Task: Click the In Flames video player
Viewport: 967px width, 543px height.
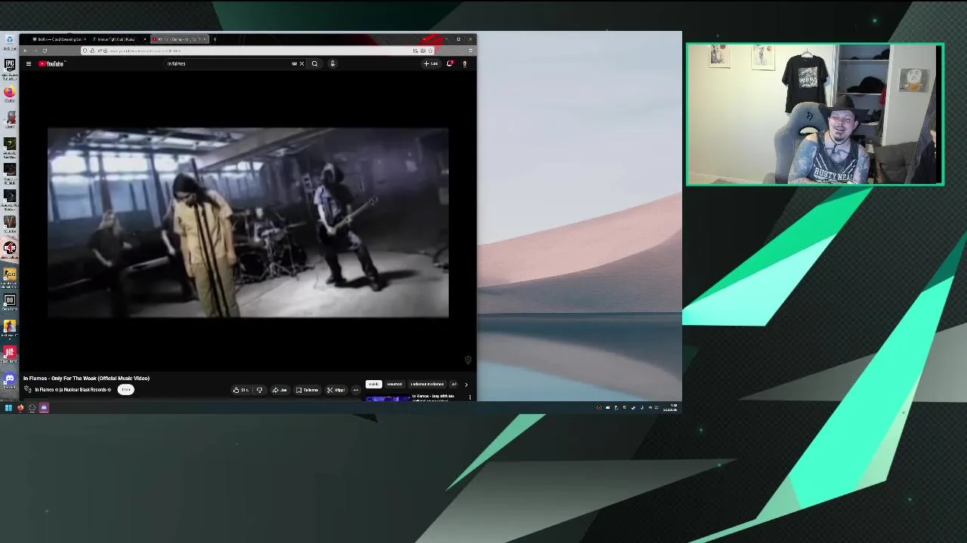Action: click(x=248, y=222)
